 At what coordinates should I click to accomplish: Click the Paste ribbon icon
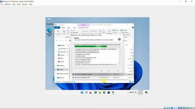click(x=68, y=32)
